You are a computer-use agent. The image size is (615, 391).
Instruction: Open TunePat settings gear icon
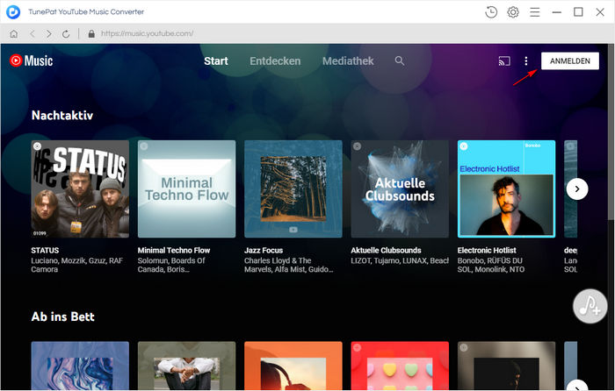tap(513, 12)
